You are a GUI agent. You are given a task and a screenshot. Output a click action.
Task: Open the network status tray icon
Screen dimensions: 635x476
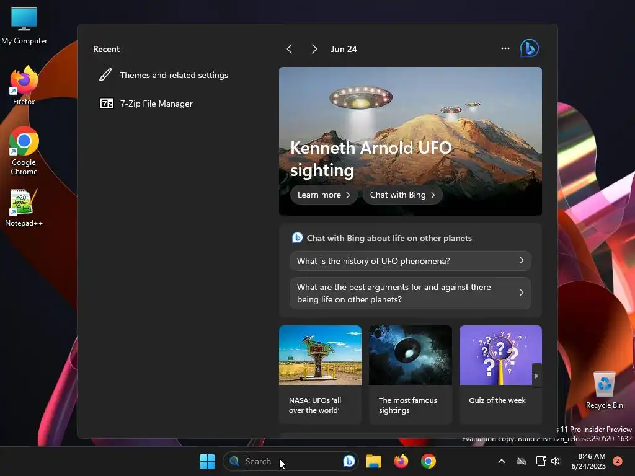pyautogui.click(x=541, y=461)
